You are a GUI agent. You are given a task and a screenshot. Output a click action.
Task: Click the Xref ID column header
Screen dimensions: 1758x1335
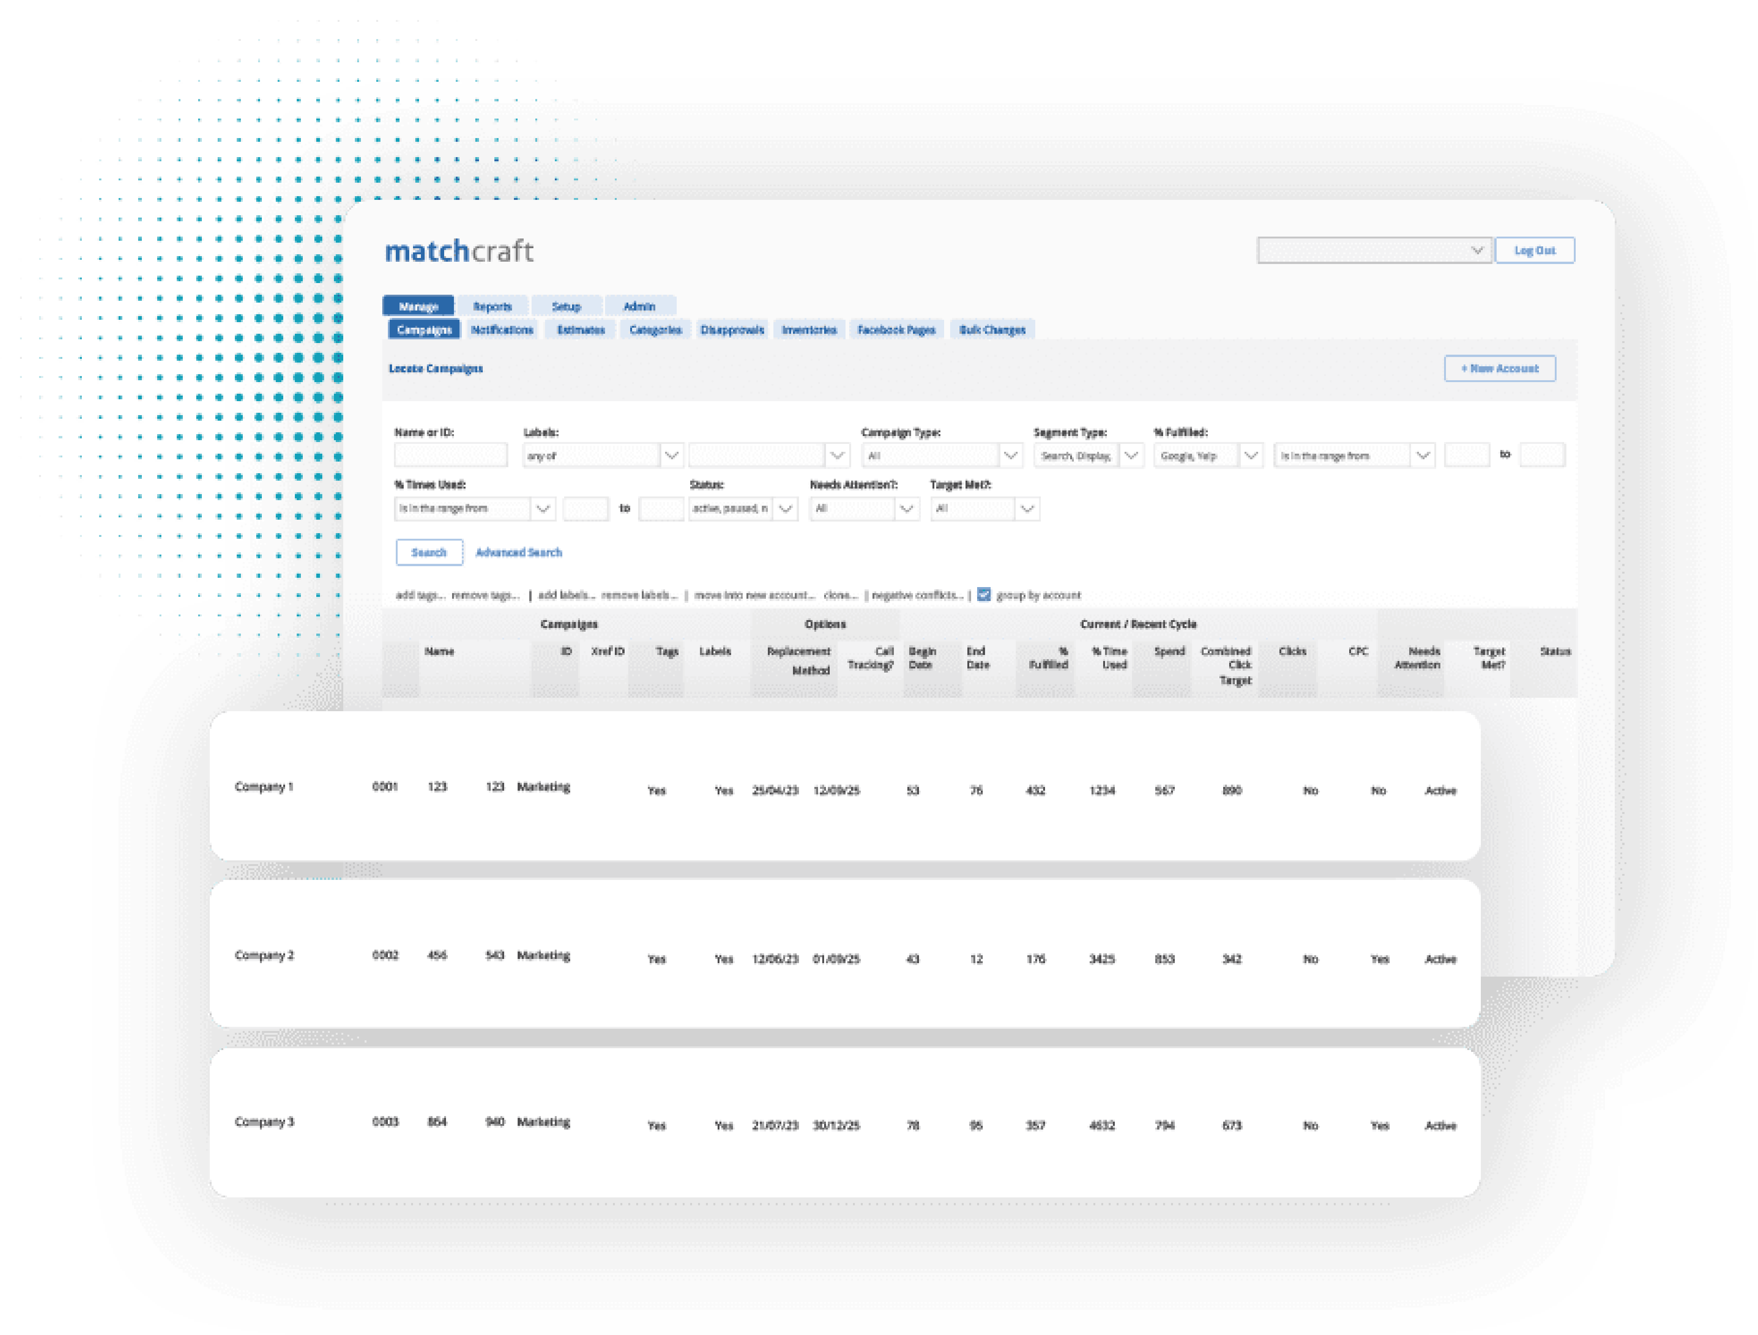click(x=607, y=652)
